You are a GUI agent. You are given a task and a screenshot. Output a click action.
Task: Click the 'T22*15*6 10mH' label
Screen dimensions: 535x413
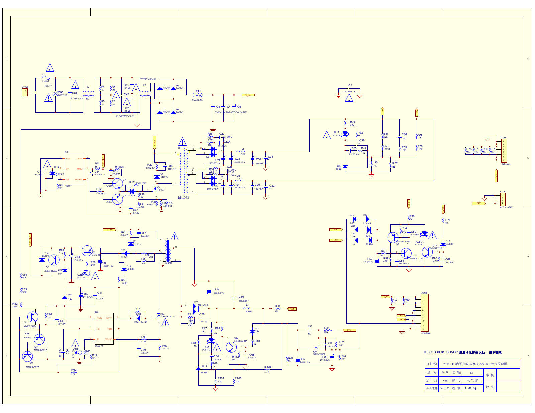click(x=148, y=79)
